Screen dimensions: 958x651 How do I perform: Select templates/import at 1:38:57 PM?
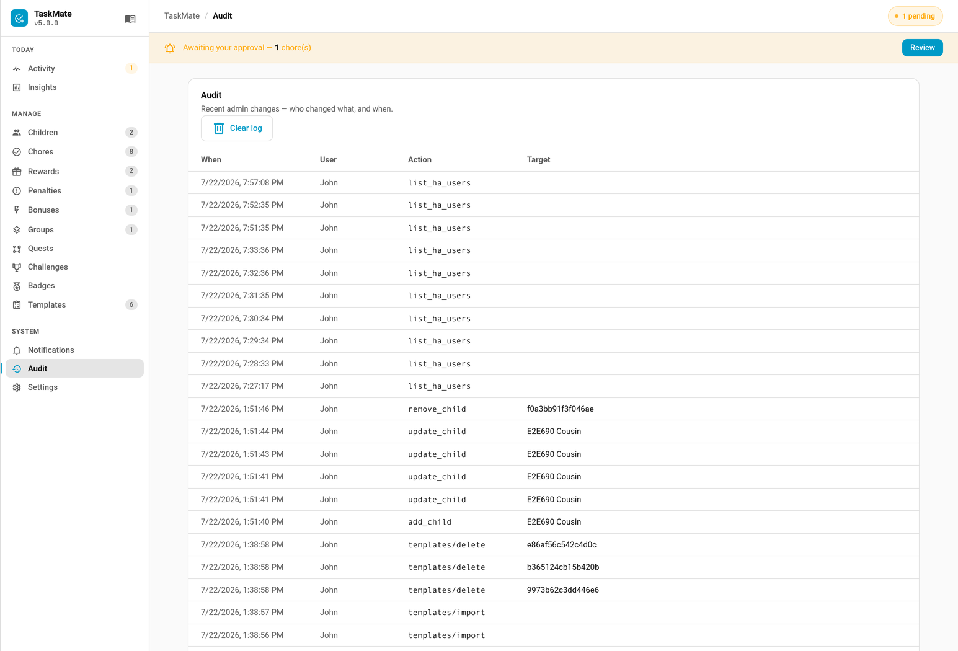446,613
